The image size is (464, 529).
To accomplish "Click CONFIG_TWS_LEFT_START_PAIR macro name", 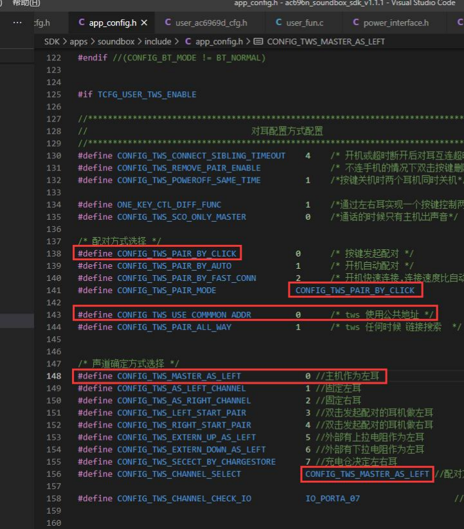I will 181,413.
